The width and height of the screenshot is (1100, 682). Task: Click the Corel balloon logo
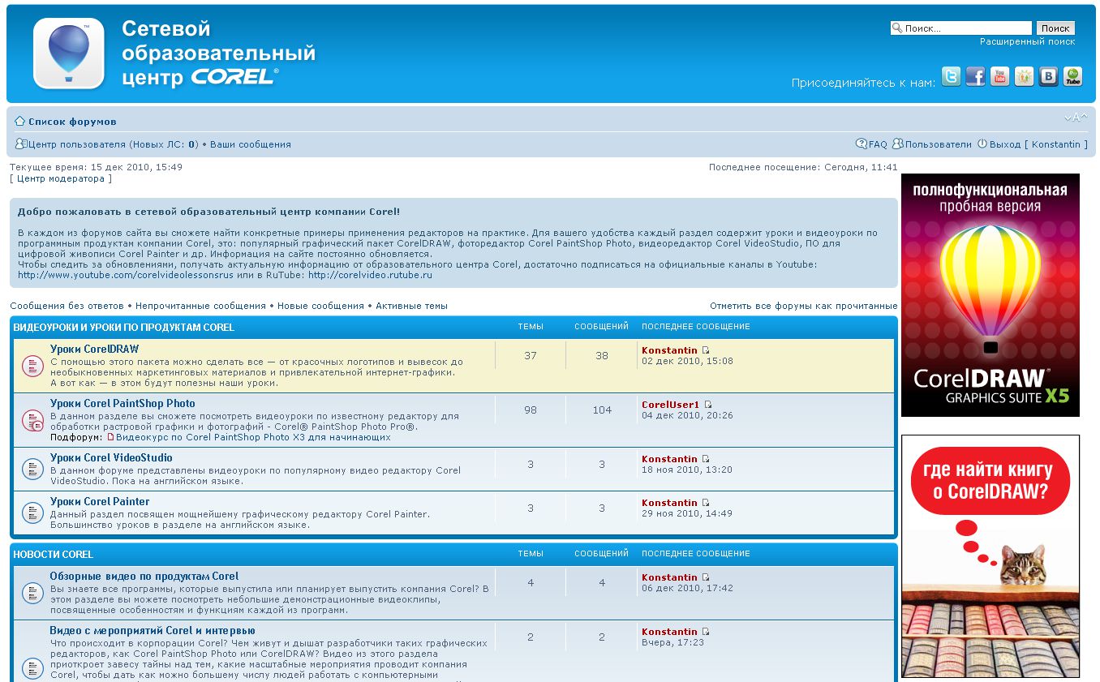69,54
